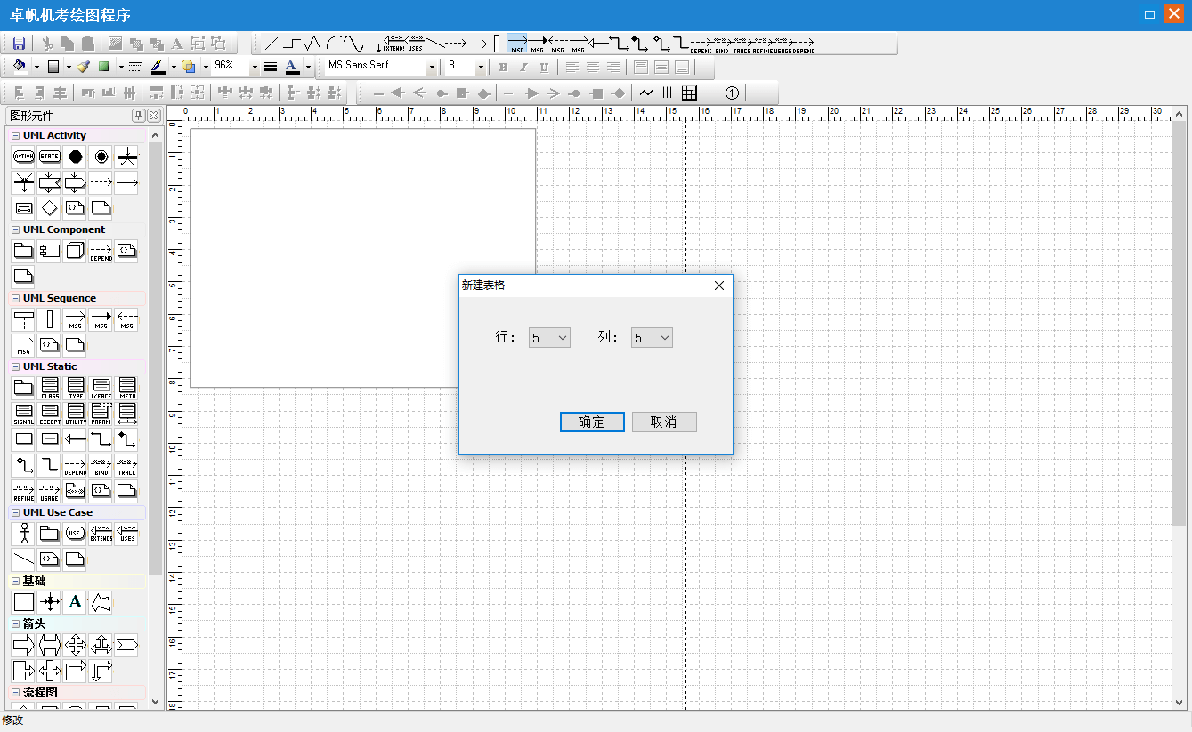Click the table grid icon in toolbar

click(x=689, y=93)
